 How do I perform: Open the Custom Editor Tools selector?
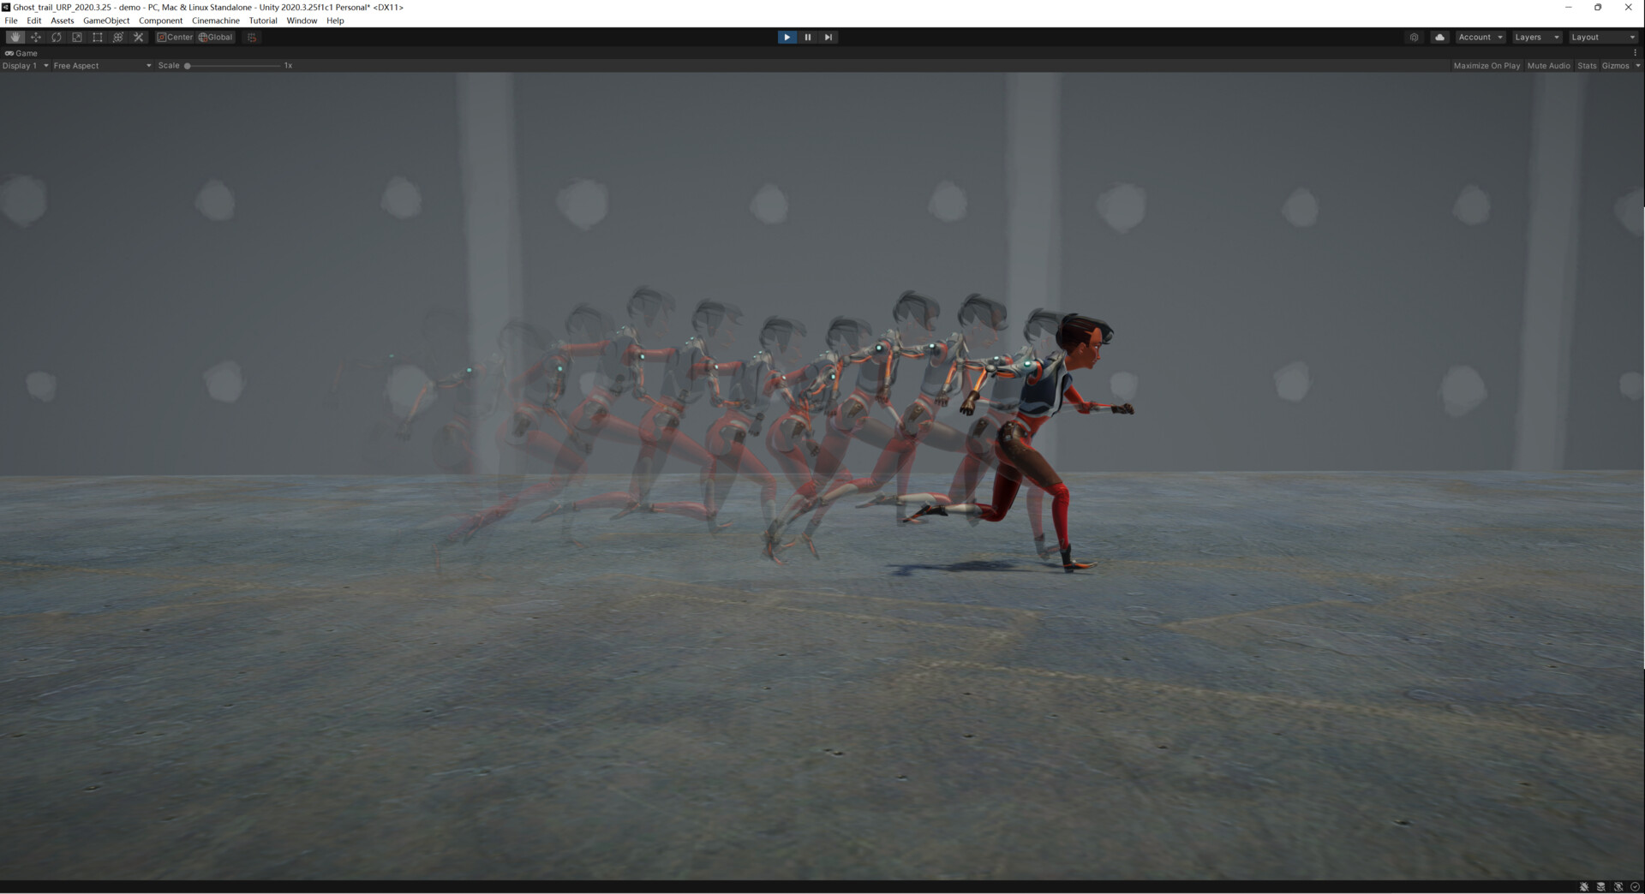tap(138, 37)
